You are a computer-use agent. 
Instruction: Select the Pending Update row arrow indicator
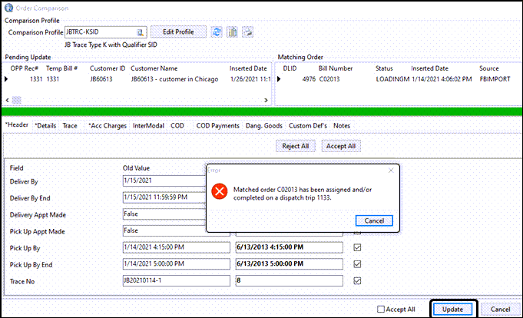(x=7, y=78)
